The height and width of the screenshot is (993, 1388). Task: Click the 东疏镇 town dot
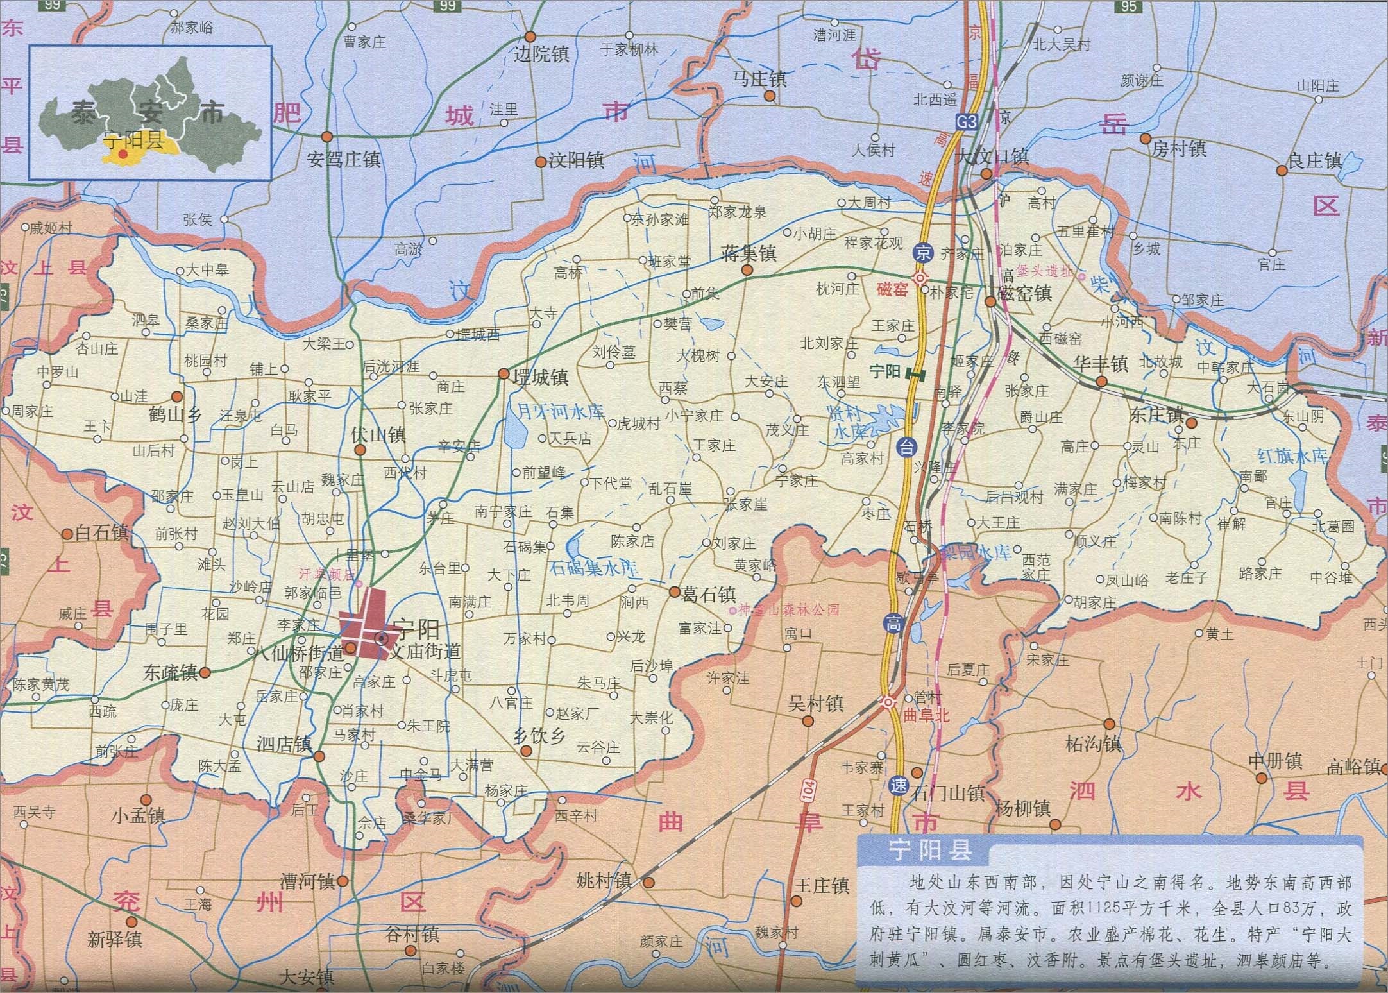205,672
